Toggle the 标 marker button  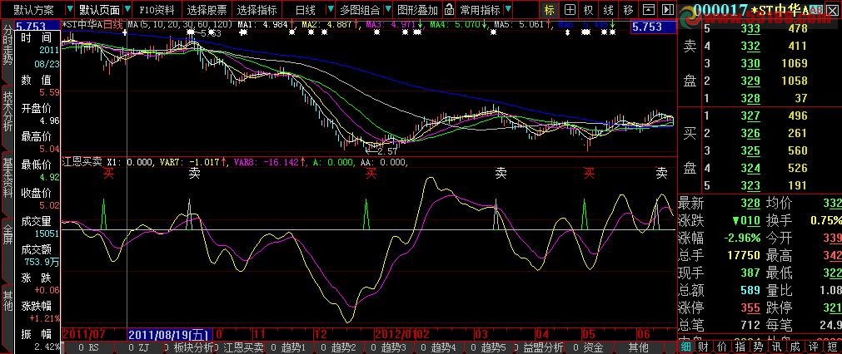(550, 10)
